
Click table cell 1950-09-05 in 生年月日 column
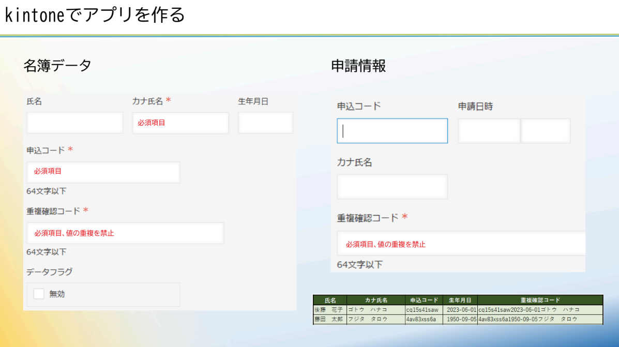tap(460, 320)
